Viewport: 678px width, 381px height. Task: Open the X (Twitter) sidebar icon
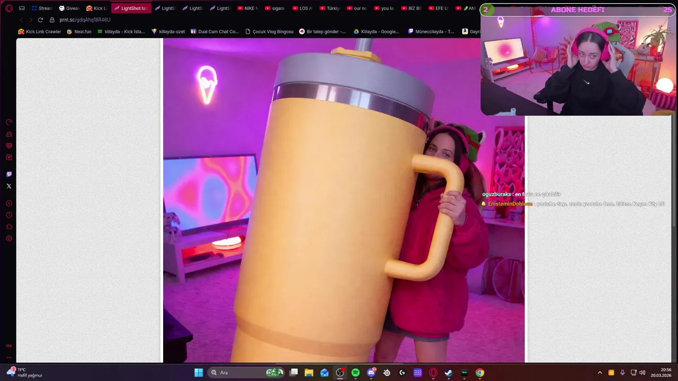9,186
